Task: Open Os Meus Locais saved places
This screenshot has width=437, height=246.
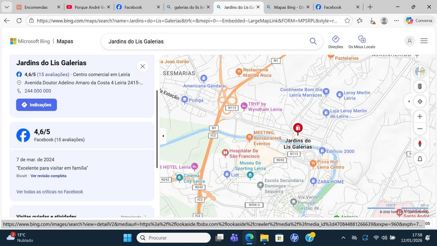Action: (361, 42)
